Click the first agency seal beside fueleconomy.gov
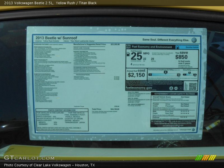Image resolution: width=224 pixels, height=168 pixels. point(171,88)
